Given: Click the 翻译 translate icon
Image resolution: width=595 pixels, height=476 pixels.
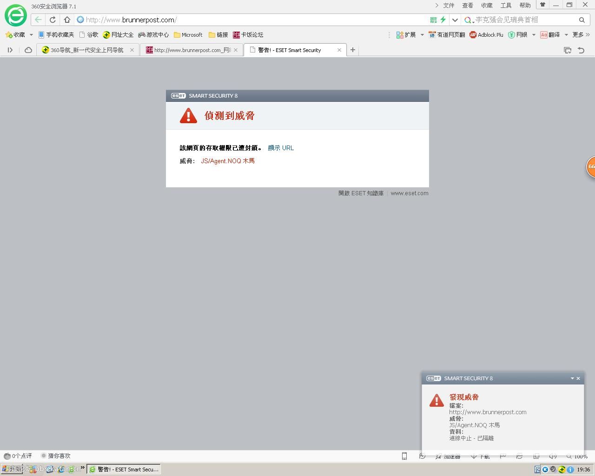Looking at the screenshot, I should click(550, 35).
